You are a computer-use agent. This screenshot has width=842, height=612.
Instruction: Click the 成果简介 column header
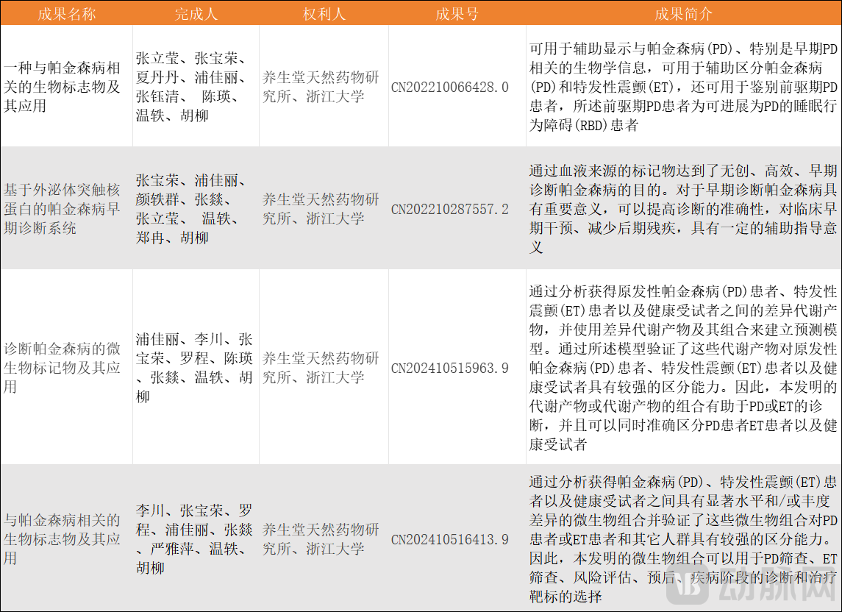click(683, 14)
